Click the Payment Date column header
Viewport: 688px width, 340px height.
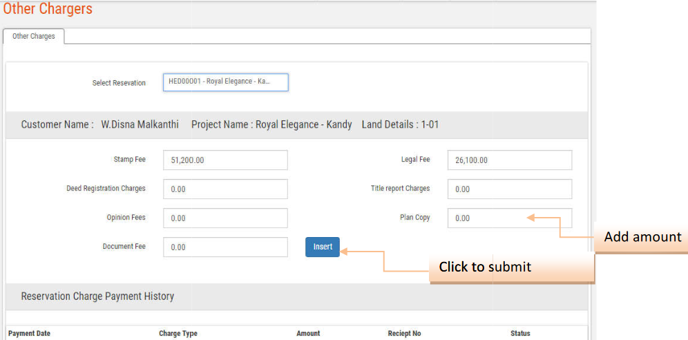click(x=29, y=334)
